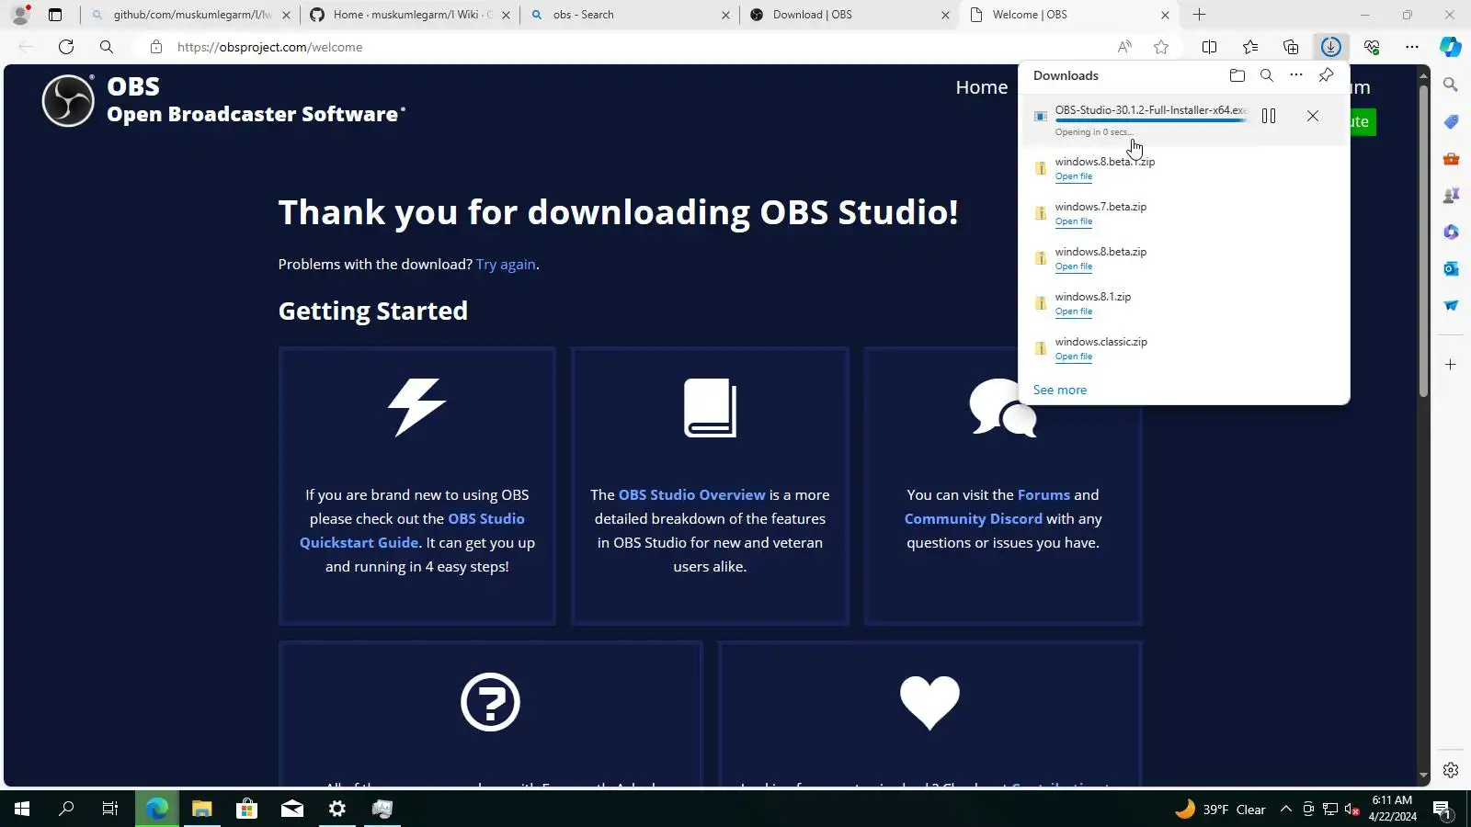The height and width of the screenshot is (827, 1471).
Task: Click See more in the Downloads panel
Action: point(1060,390)
